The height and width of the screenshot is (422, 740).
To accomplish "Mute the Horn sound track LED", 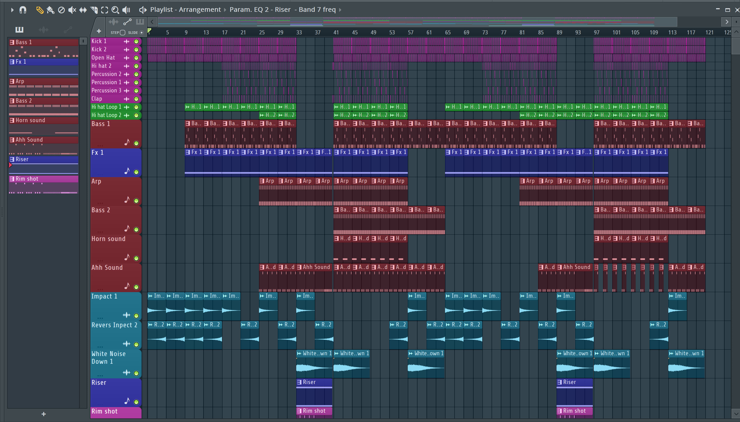I will tap(136, 258).
